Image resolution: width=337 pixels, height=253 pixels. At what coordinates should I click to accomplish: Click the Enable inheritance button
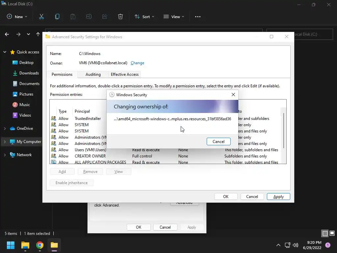coord(71,183)
